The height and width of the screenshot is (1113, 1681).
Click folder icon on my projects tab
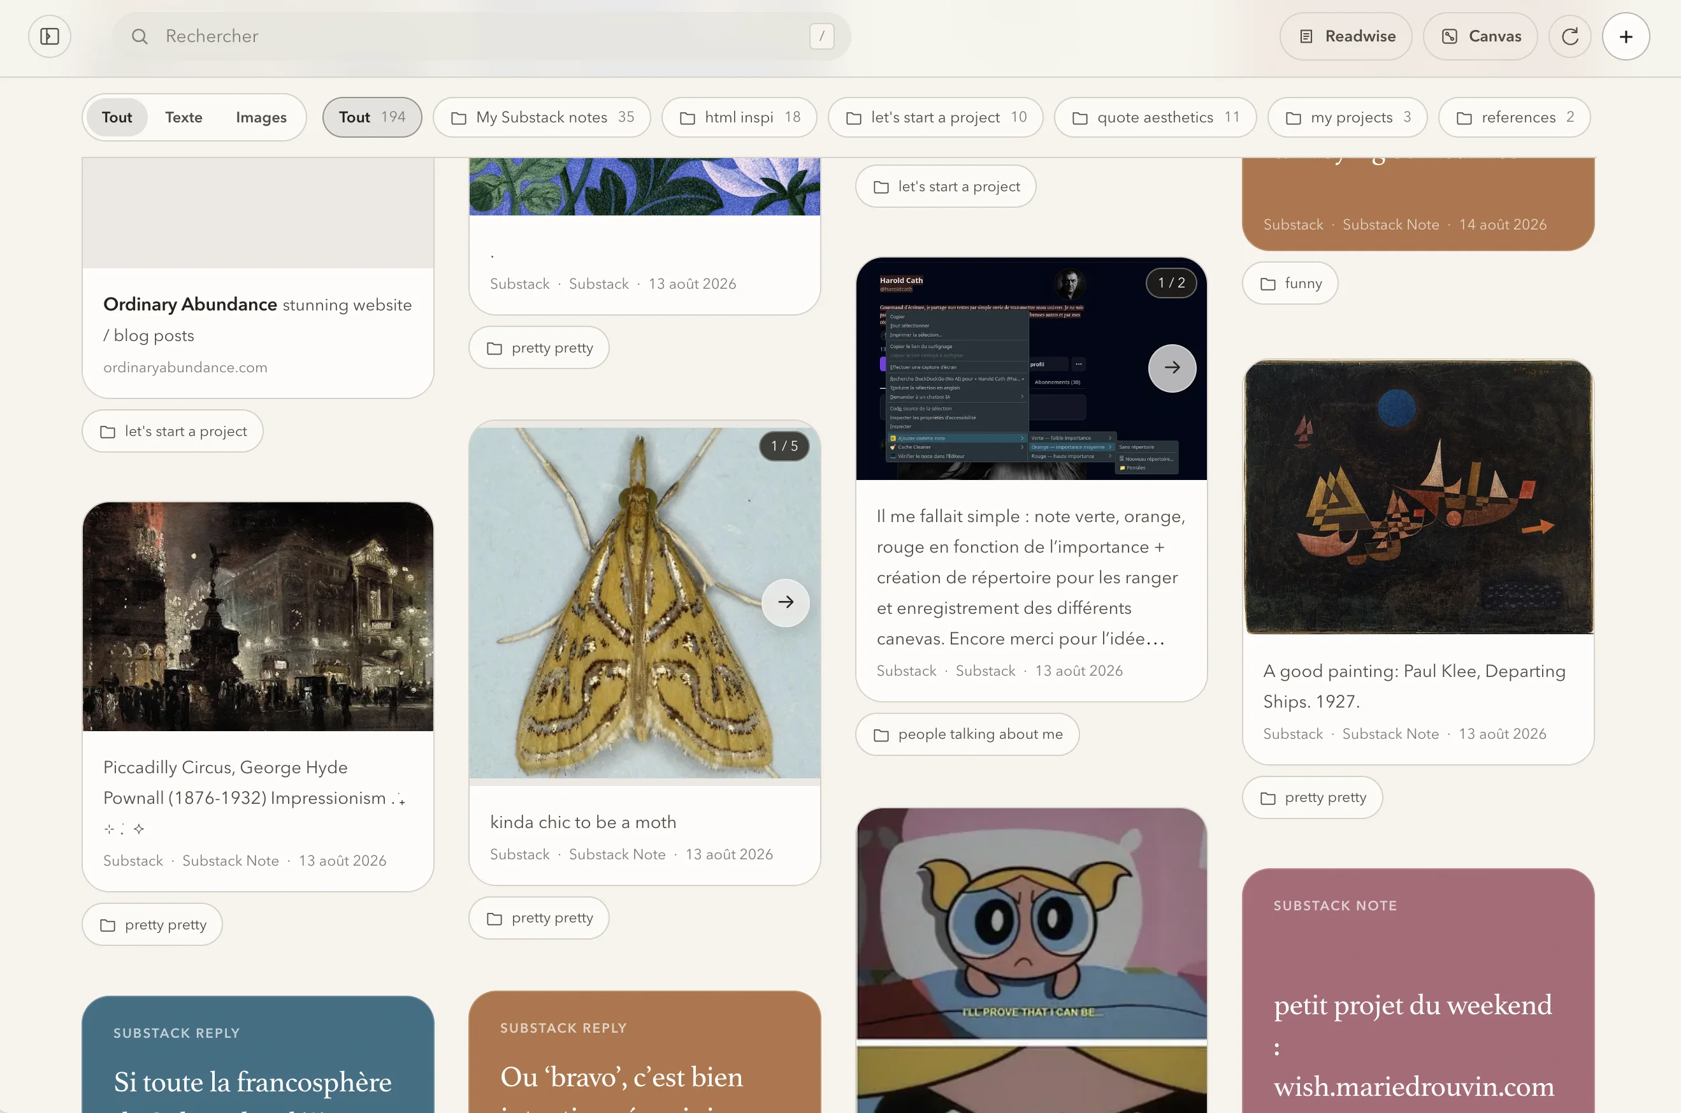click(1294, 118)
